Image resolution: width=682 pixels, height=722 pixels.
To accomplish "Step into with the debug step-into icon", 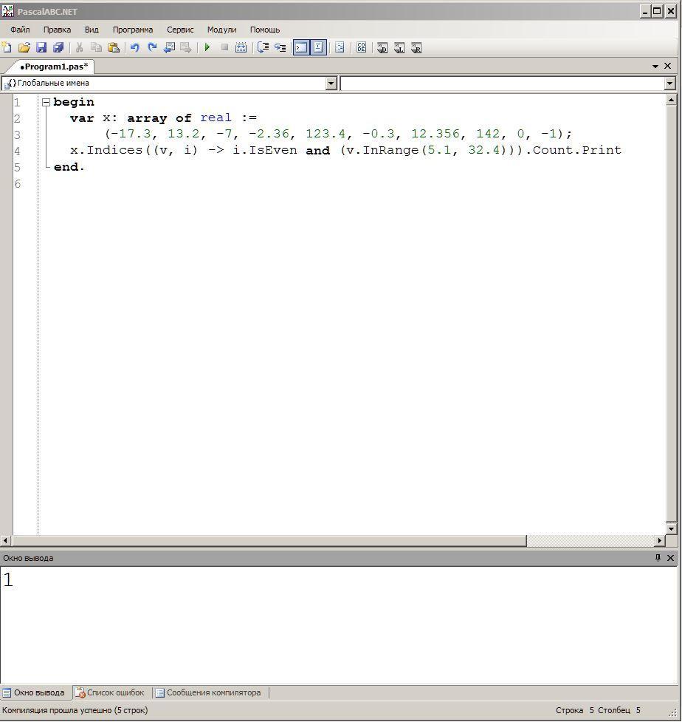I will click(280, 47).
